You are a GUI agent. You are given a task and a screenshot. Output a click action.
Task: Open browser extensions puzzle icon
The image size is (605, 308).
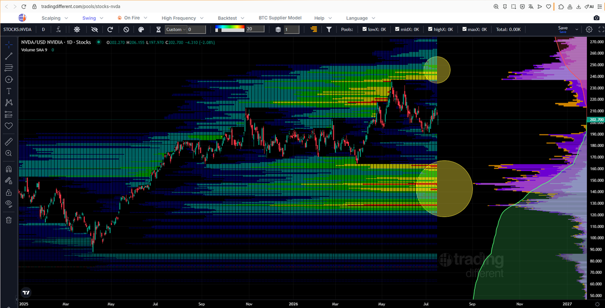561,7
